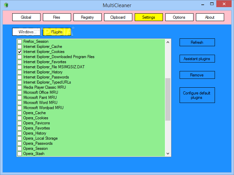Check Internet Explorer_Downloaded Program Files
This screenshot has height=175, width=234.
(19, 57)
